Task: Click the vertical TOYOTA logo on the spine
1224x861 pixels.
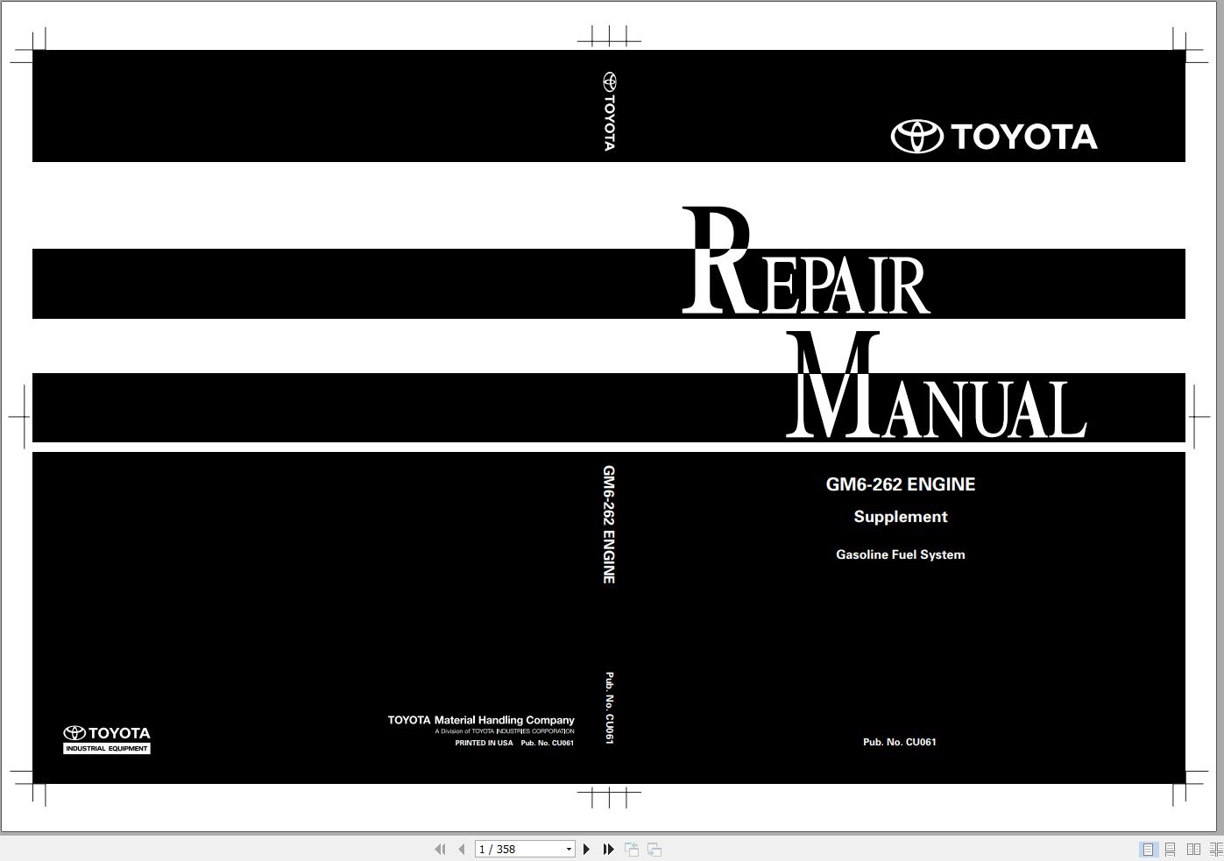Action: [x=609, y=112]
